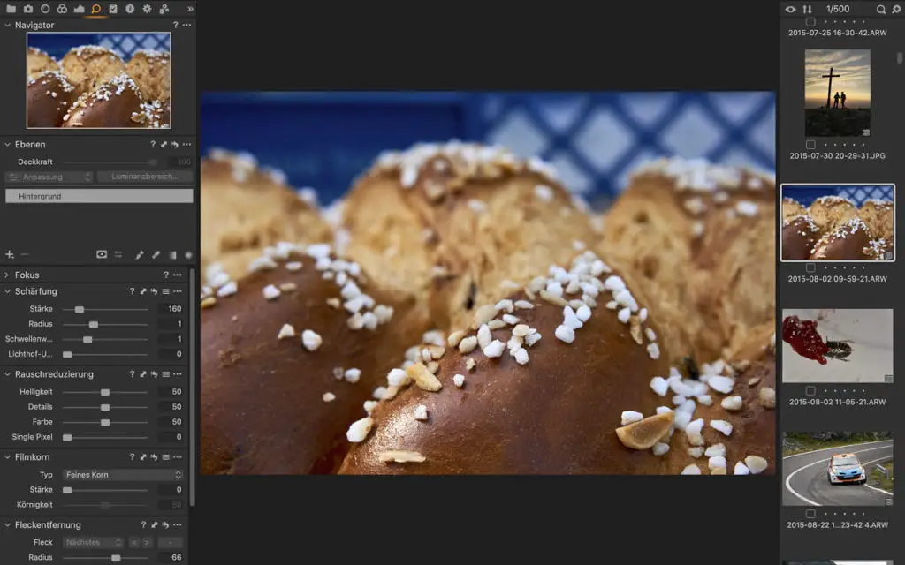The image size is (905, 565).
Task: Select the Hintergrund layer
Action: click(99, 196)
